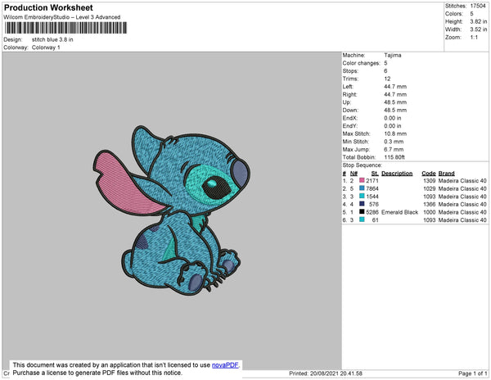This screenshot has width=491, height=380.
Task: Click the 'Up:' measurement label
Action: click(x=347, y=102)
